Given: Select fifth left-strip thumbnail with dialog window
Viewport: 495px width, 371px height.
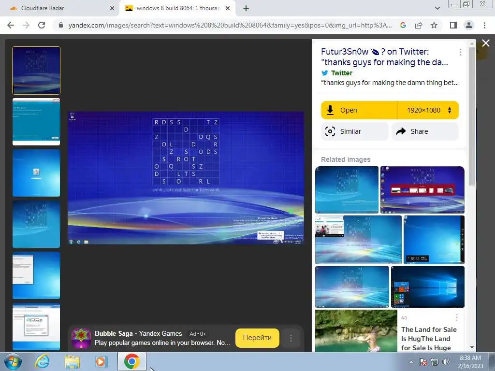Looking at the screenshot, I should [x=36, y=275].
